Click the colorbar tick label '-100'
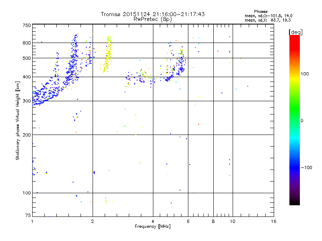 point(306,167)
